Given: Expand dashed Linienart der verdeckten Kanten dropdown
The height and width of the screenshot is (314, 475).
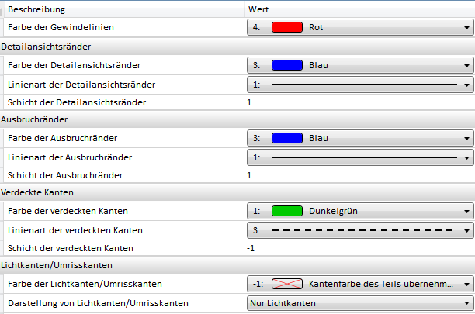Looking at the screenshot, I should pyautogui.click(x=466, y=230).
